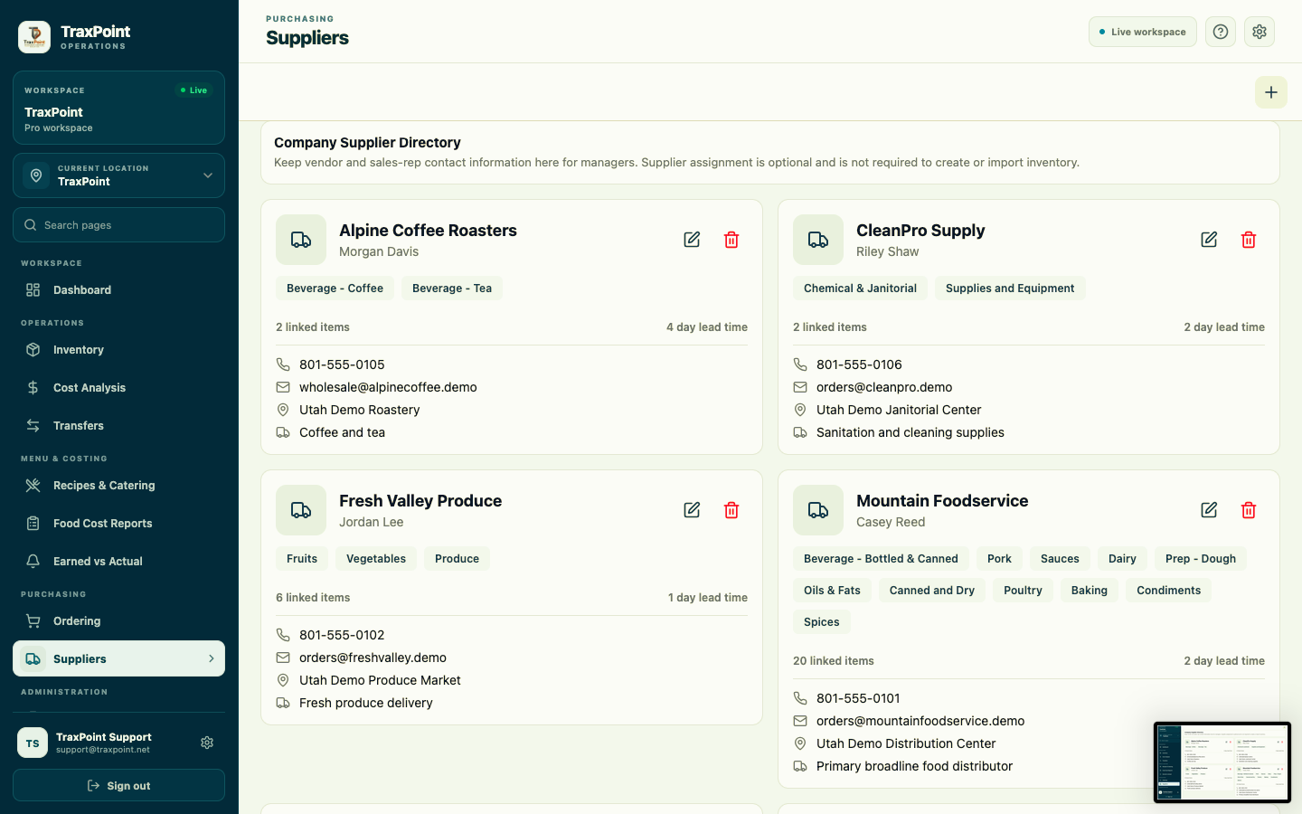Screen dimensions: 1302x814
Task: Open Food Cost Reports
Action: point(118,524)
